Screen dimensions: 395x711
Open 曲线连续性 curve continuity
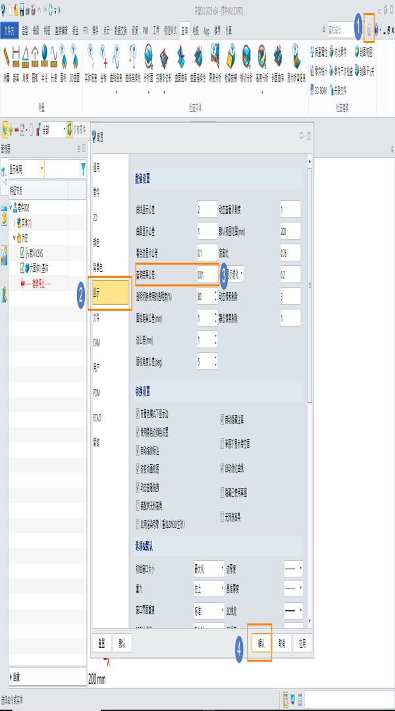[x=133, y=63]
